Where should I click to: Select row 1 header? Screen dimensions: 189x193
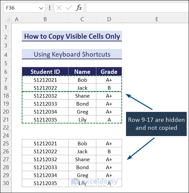6,27
